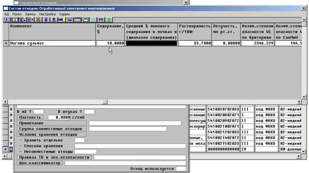Close the Состав отходов window

click(x=304, y=8)
